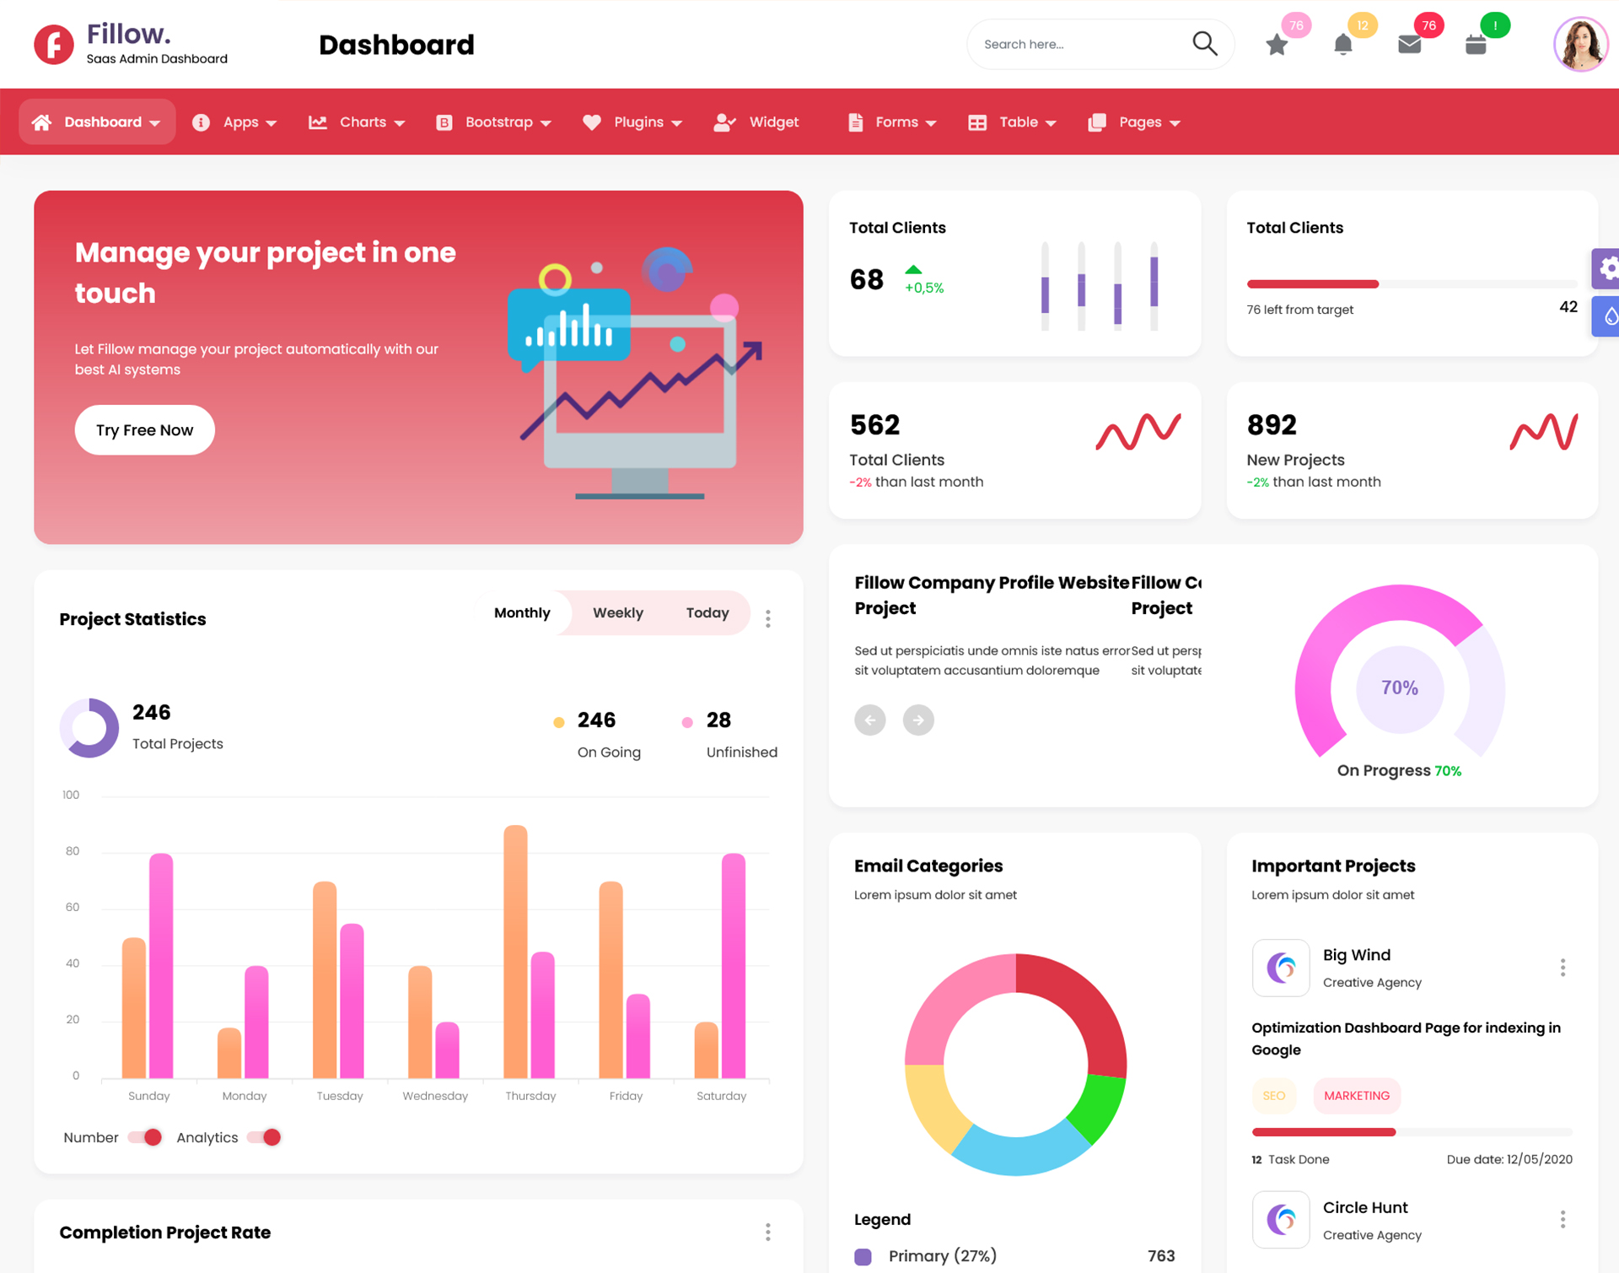The width and height of the screenshot is (1619, 1273).
Task: Open the settings gear side tab
Action: (1607, 269)
